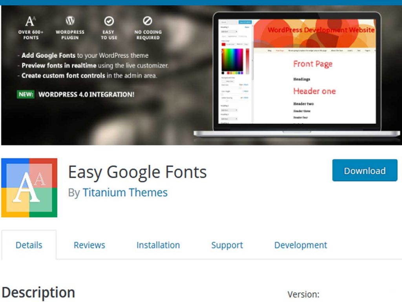The image size is (402, 302).
Task: Pick a color from the gradient color picker
Action: click(x=232, y=59)
